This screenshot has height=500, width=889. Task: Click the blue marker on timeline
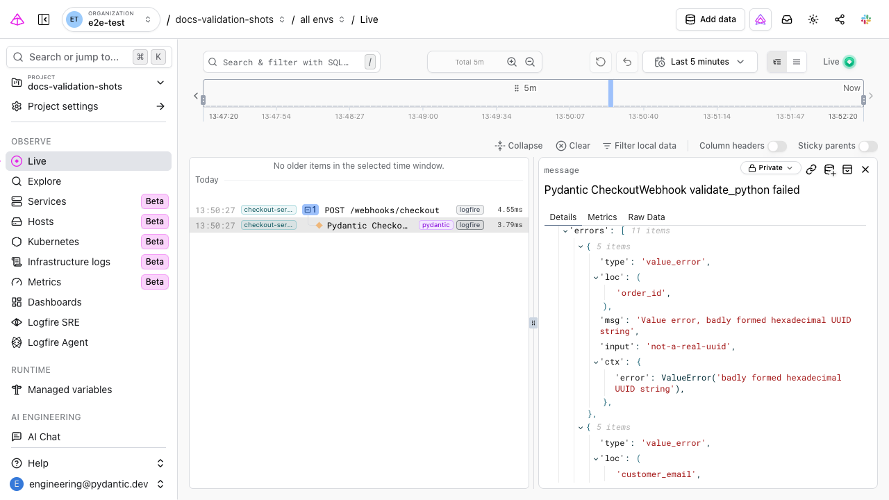pos(610,93)
